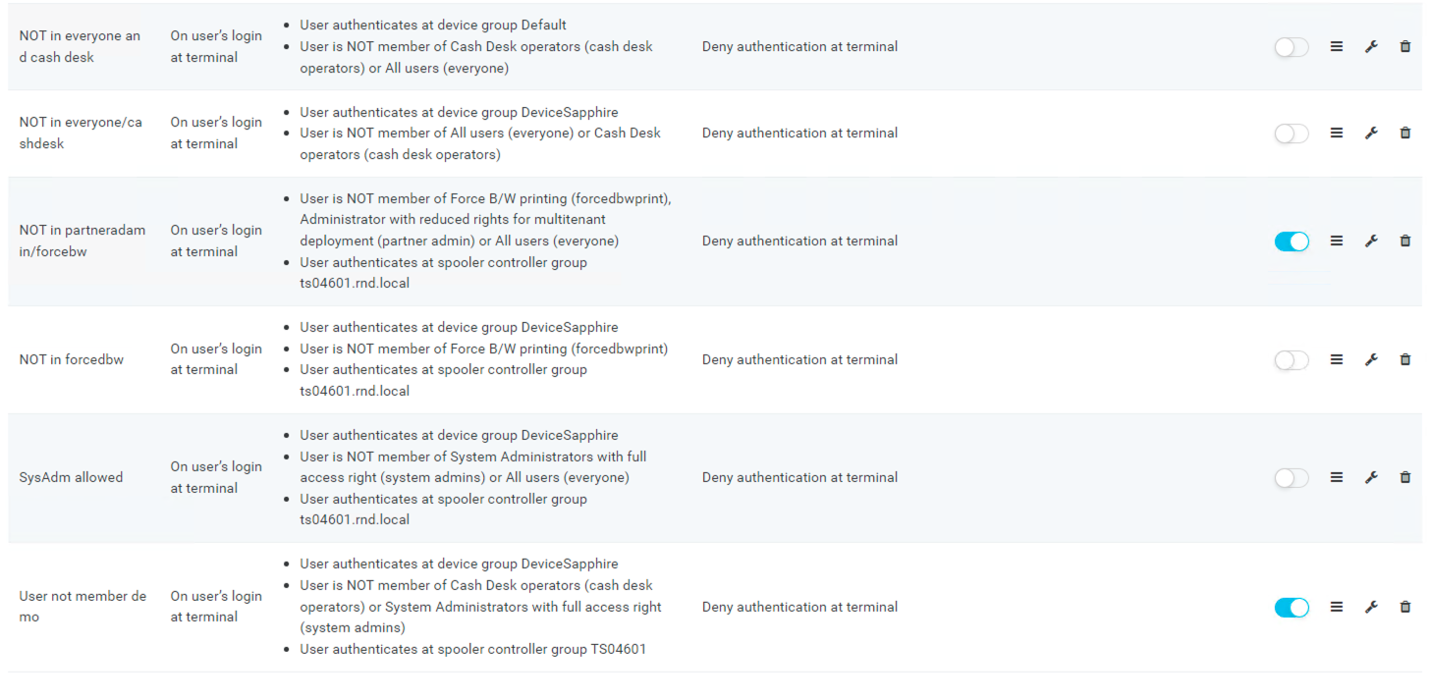The width and height of the screenshot is (1431, 699).
Task: Enable the 'NOT in everyone and cash desk' rule toggle
Action: pyautogui.click(x=1291, y=47)
